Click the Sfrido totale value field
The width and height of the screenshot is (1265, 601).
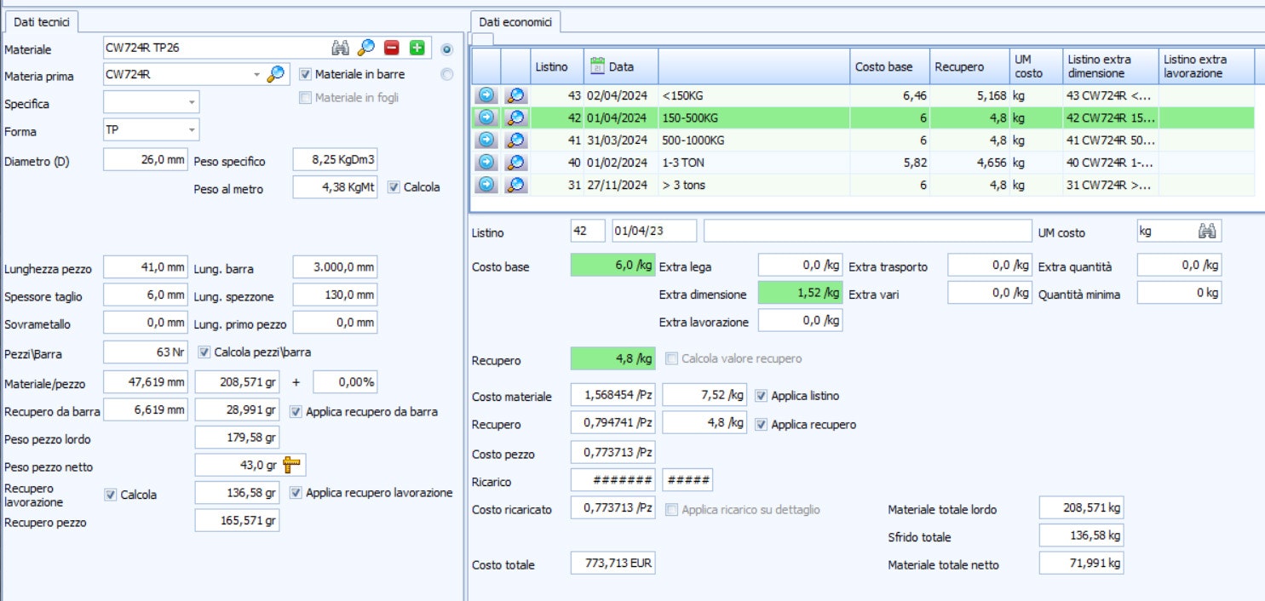[x=1082, y=536]
